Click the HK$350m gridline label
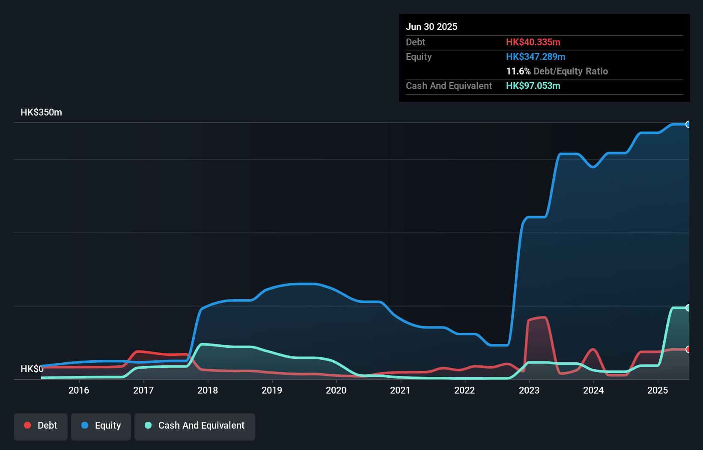 point(41,112)
